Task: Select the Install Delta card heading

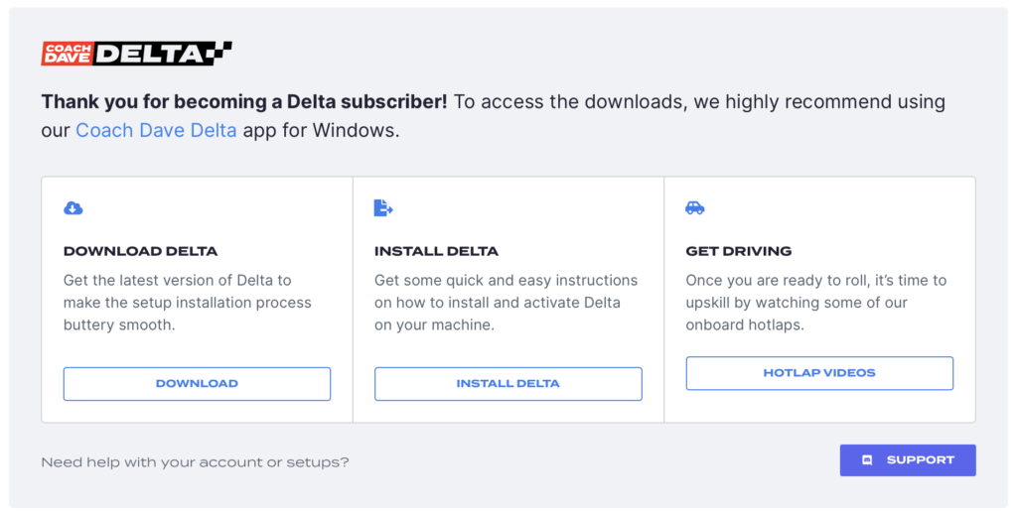Action: coord(436,251)
